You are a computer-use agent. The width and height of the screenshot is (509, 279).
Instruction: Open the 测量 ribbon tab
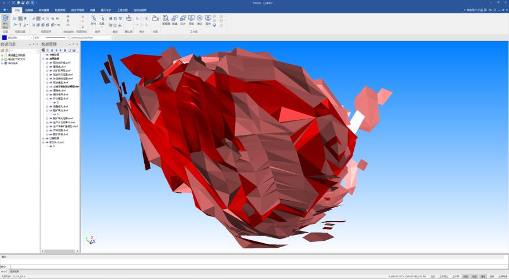[92, 10]
